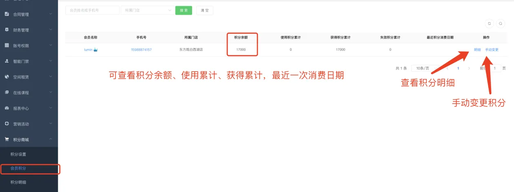Open the 所属门店 store dropdown
The image size is (514, 192).
point(147,10)
